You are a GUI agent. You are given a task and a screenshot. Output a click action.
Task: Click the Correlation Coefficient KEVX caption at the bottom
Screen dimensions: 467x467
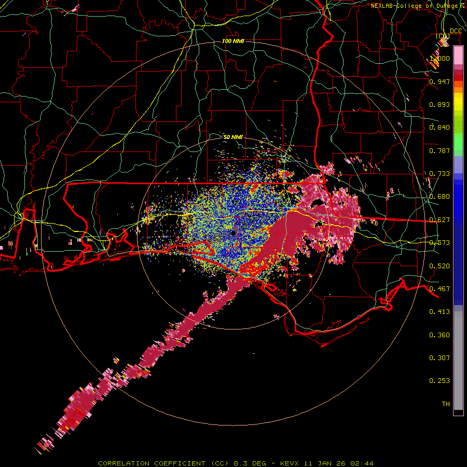pos(236,463)
